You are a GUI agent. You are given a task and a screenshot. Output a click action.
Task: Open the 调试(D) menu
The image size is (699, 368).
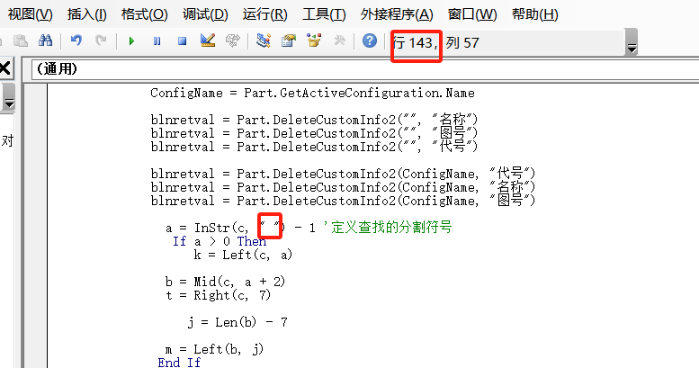(205, 14)
